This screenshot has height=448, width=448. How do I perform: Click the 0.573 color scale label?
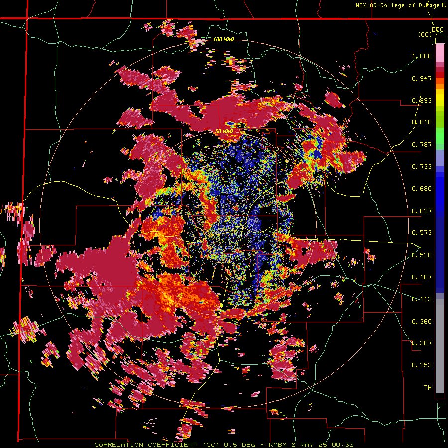422,233
